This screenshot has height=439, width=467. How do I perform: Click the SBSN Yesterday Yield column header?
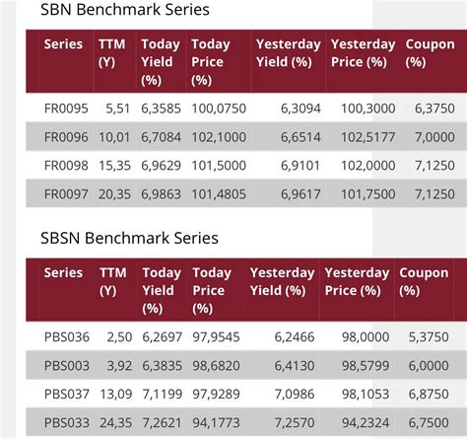point(282,281)
